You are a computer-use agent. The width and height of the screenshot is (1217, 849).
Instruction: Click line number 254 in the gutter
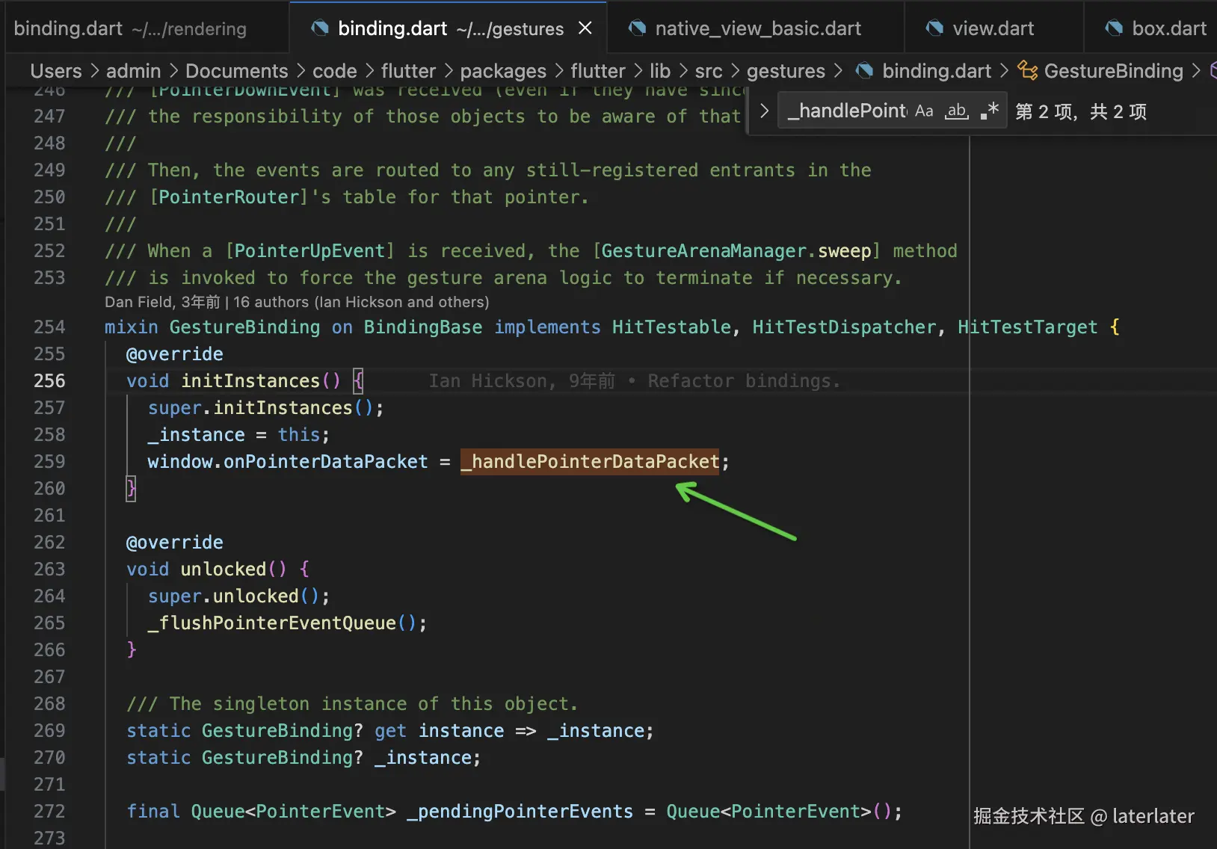pyautogui.click(x=49, y=327)
